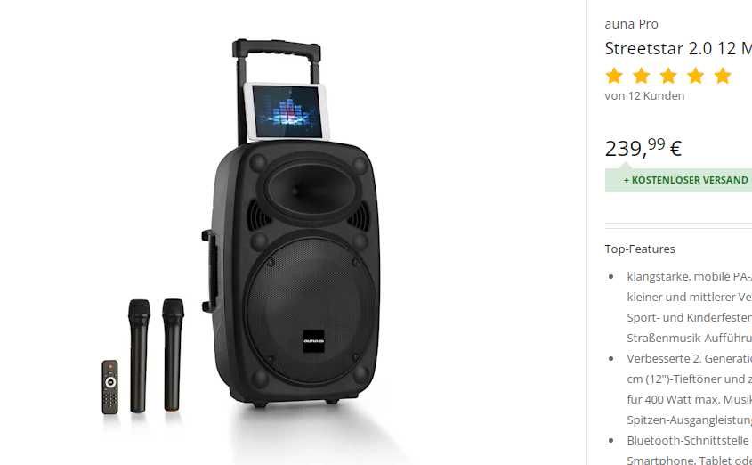This screenshot has width=752, height=465.
Task: Click the remote control in image
Action: [x=109, y=387]
